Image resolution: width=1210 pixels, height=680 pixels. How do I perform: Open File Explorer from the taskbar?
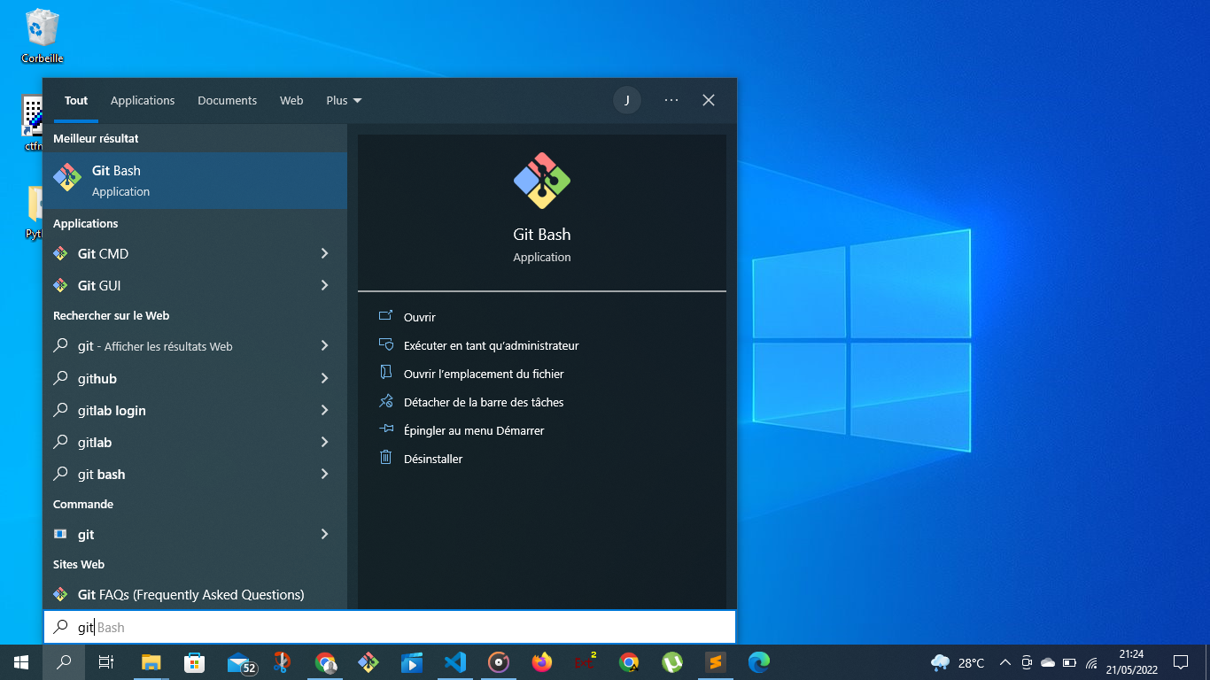151,662
